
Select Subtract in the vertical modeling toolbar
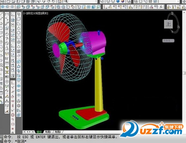(x=19, y=90)
